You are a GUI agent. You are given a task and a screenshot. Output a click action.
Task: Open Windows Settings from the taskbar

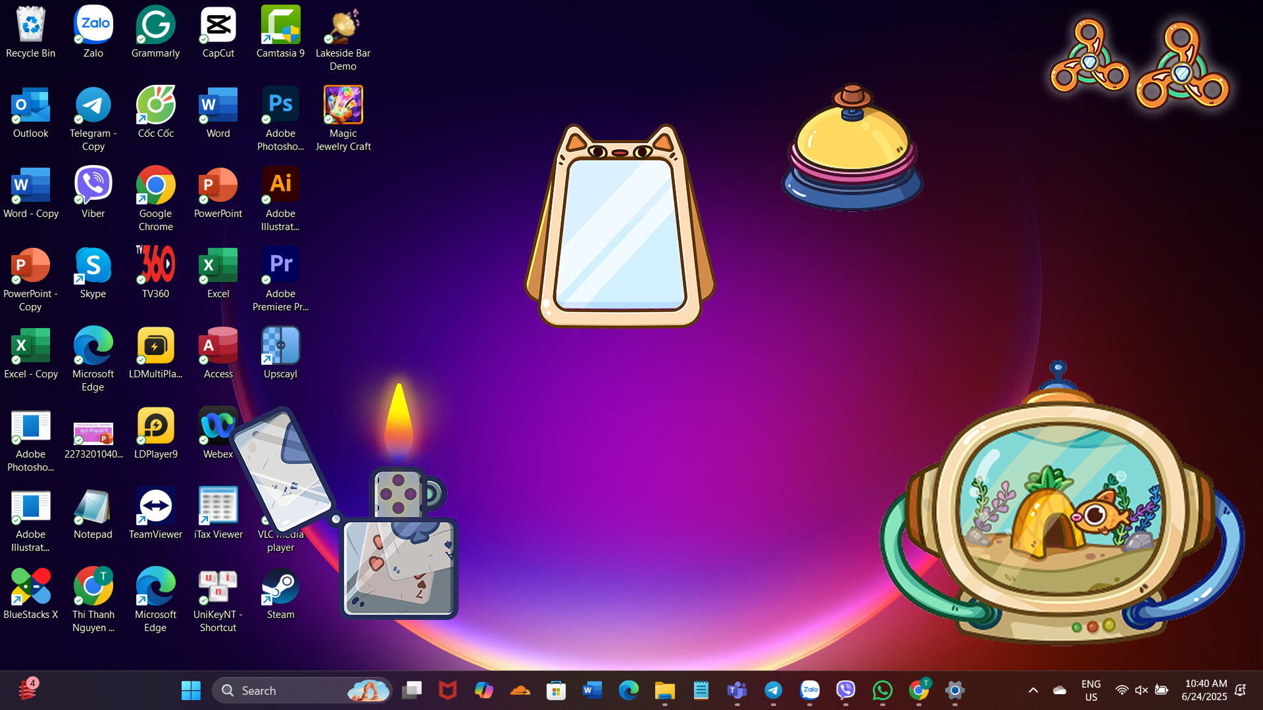pos(954,690)
